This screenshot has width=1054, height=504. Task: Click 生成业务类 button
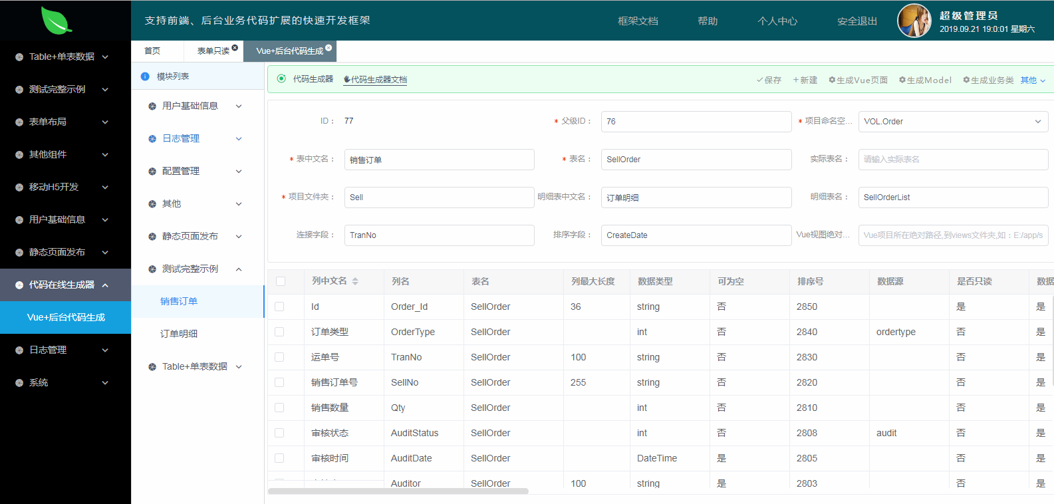(x=988, y=80)
